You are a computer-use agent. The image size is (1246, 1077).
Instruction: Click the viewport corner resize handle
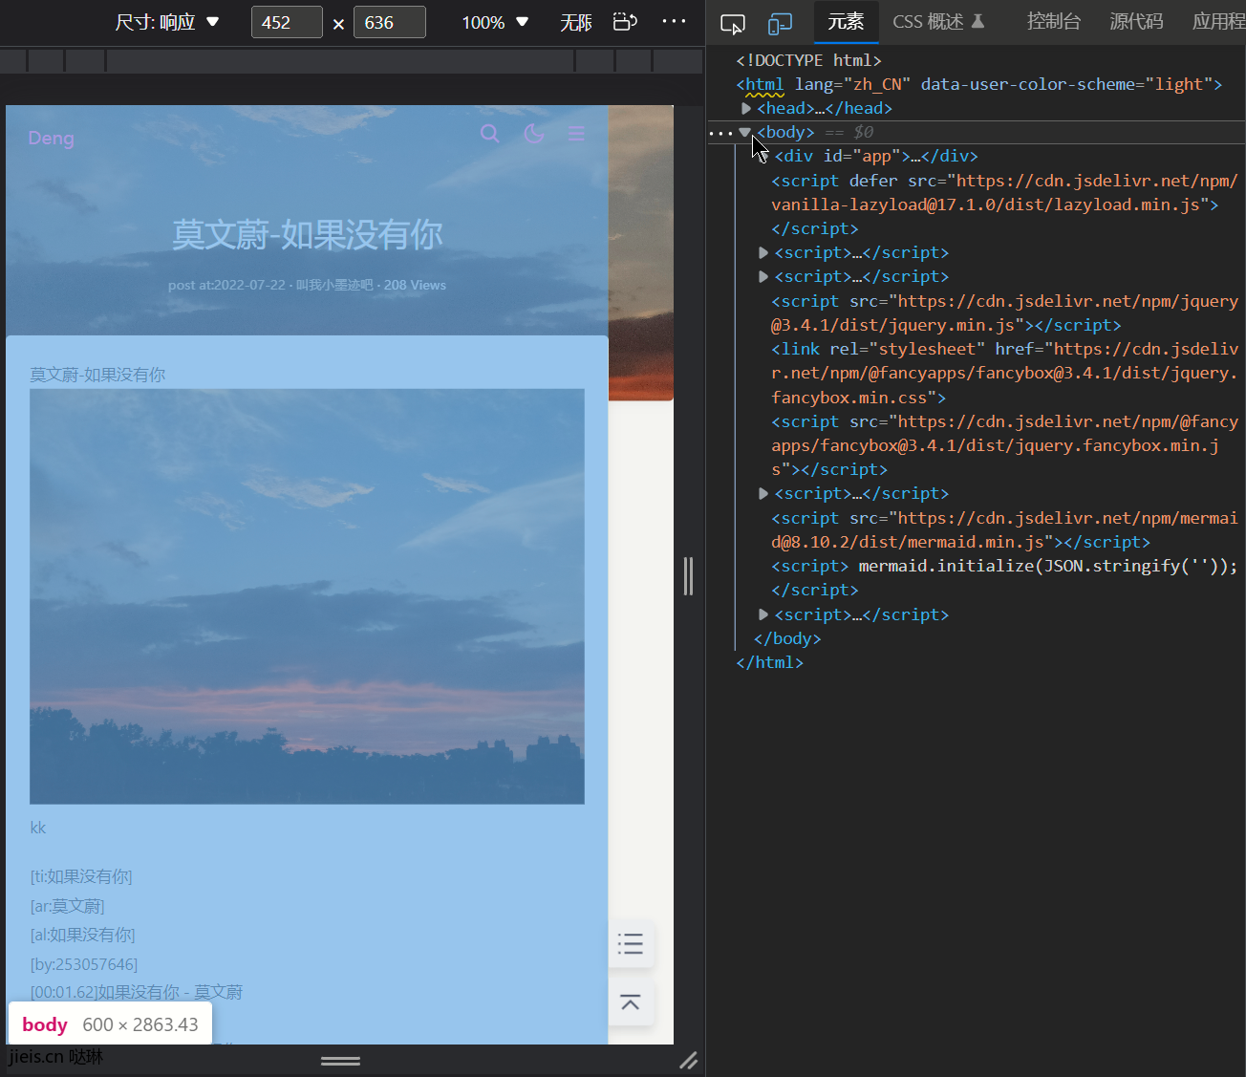coord(688,1060)
